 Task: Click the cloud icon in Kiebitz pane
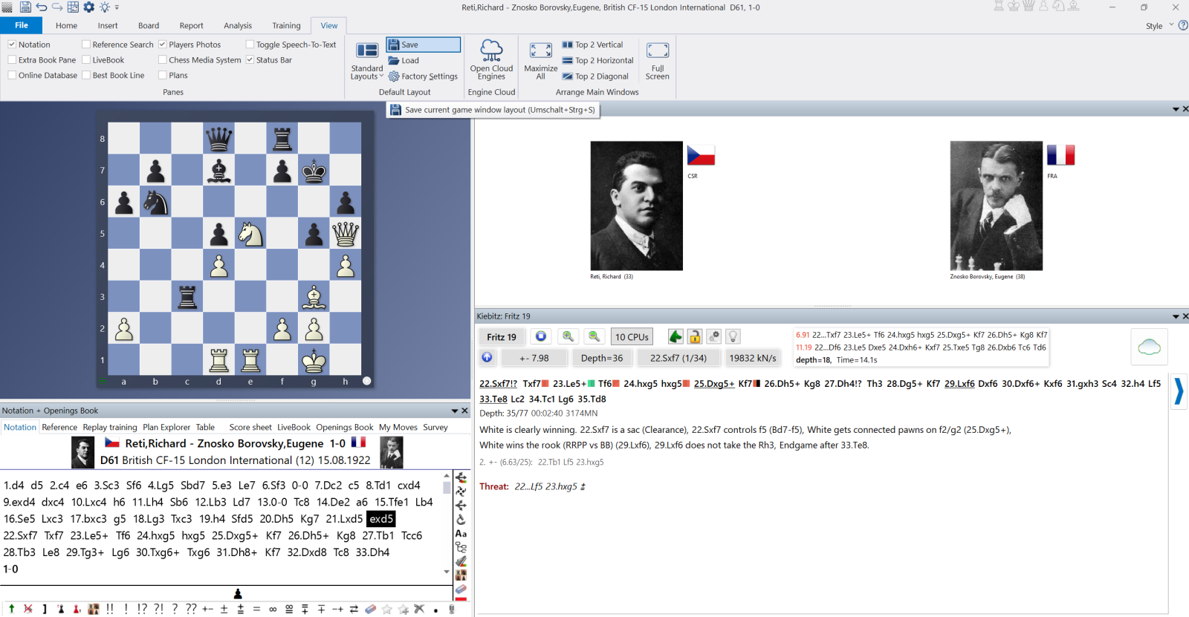[x=1149, y=347]
